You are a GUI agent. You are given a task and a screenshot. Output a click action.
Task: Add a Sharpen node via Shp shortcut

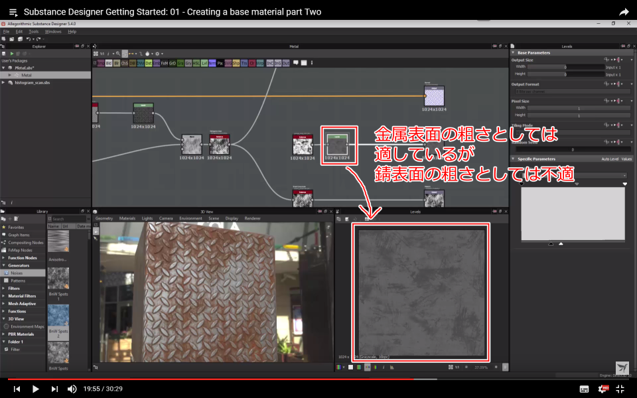[236, 64]
